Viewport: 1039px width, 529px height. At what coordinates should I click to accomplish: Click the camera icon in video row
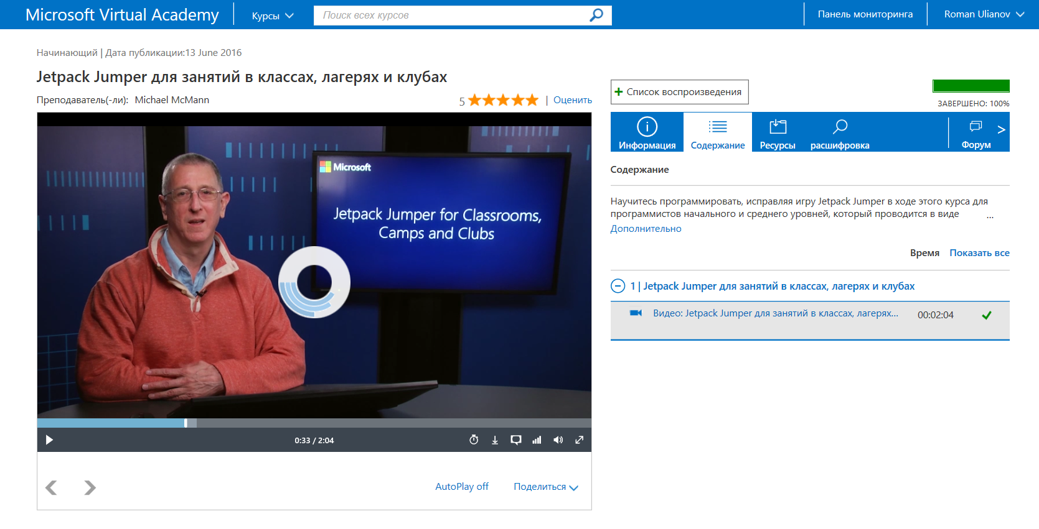point(636,313)
